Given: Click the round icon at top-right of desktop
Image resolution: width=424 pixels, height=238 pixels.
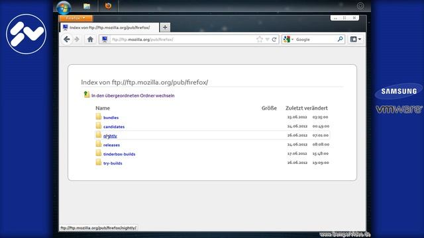Looking at the screenshot, I should [x=360, y=6].
